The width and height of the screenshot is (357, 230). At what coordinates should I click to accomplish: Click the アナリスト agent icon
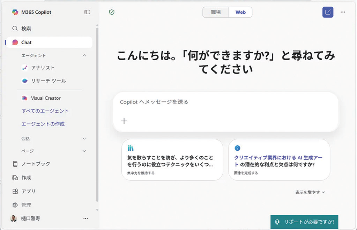click(x=25, y=68)
